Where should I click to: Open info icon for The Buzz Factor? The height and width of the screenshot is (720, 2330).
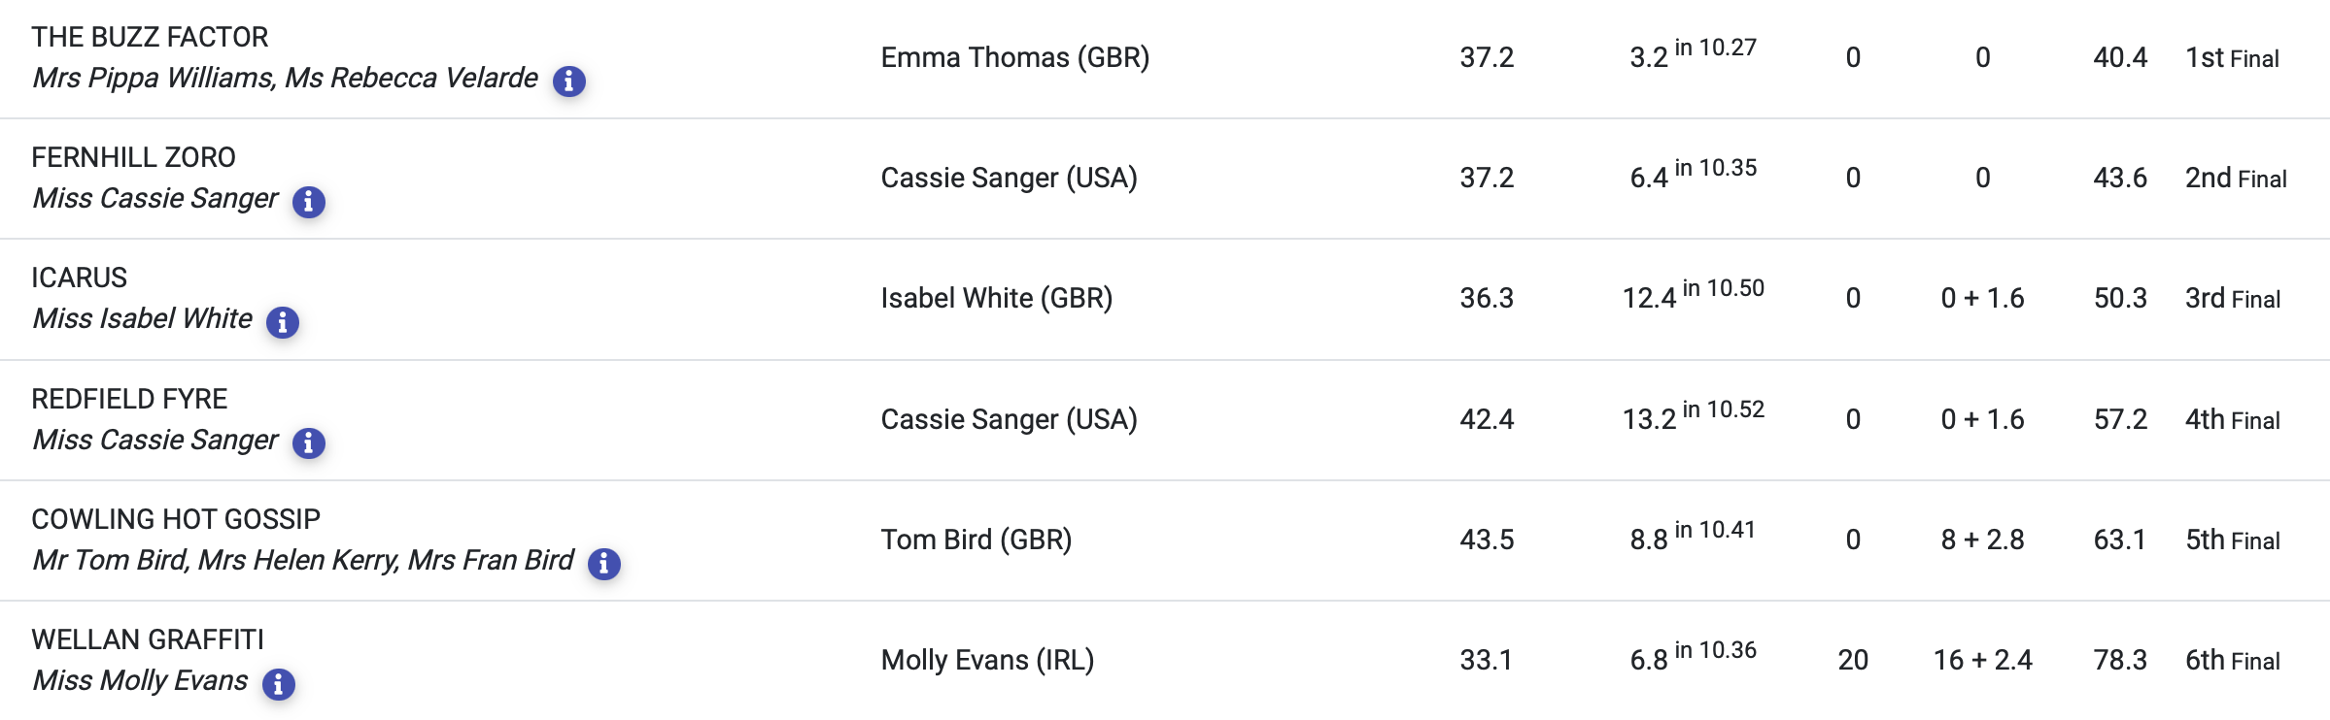click(569, 81)
